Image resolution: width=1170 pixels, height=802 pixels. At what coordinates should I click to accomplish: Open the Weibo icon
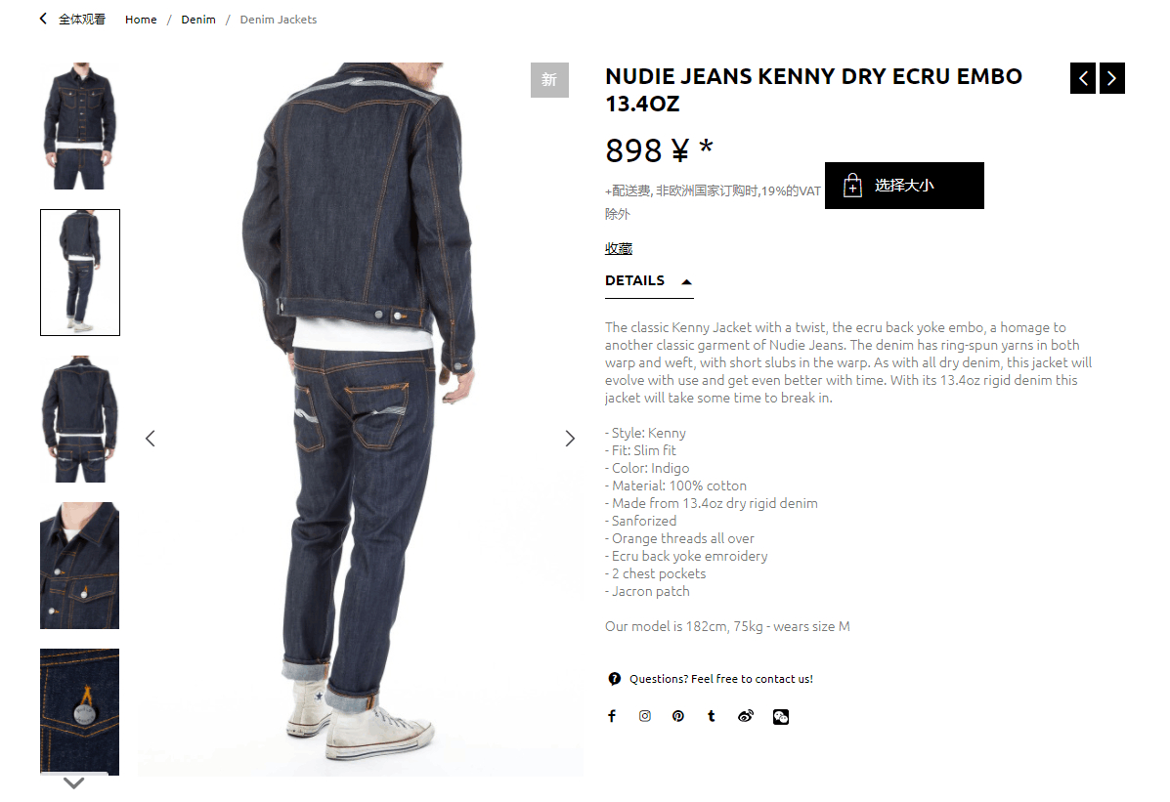point(746,716)
